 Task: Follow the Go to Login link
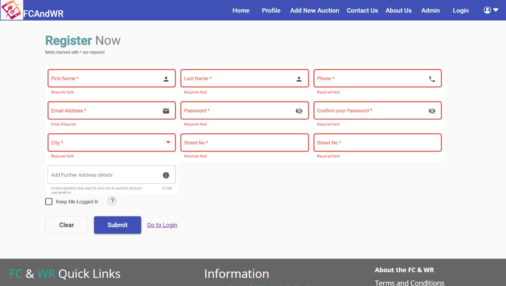162,225
